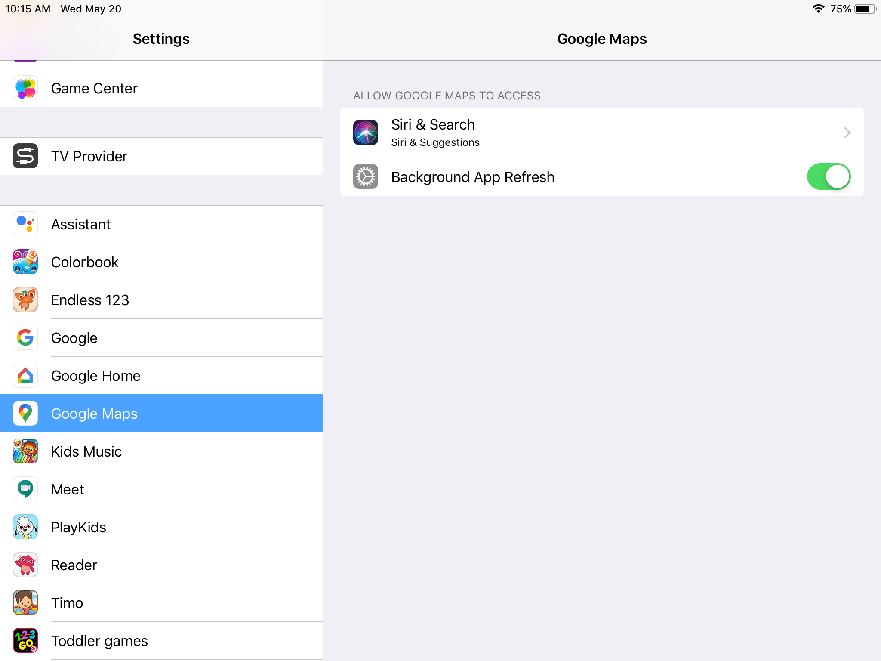Tap the battery indicator in status bar
Image resolution: width=881 pixels, height=661 pixels.
865,9
